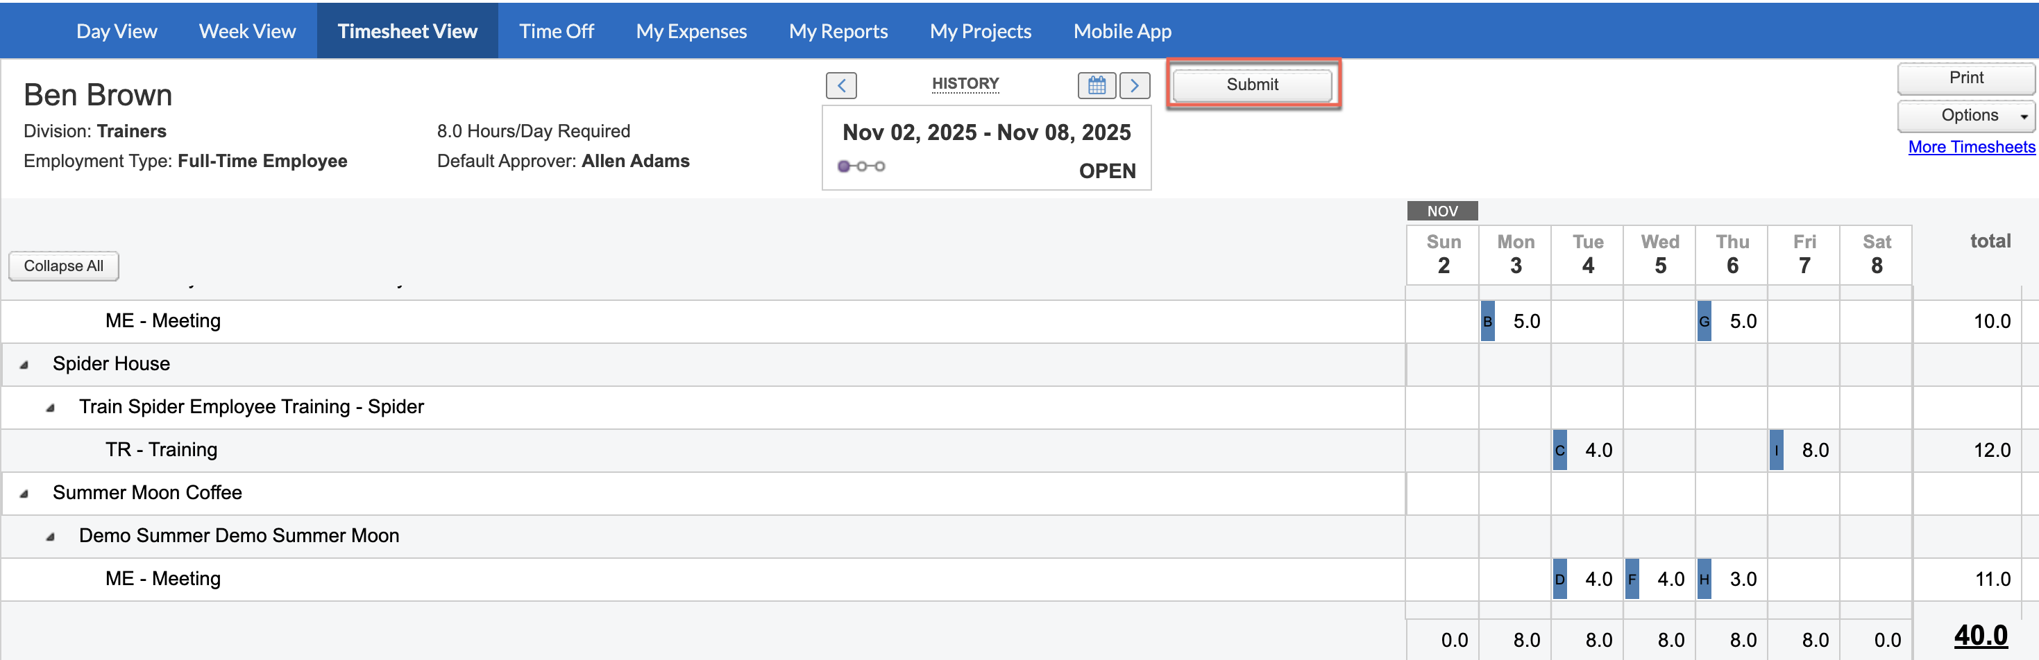Click the F marker on Wednesday's Summer Moon entry

1632,579
